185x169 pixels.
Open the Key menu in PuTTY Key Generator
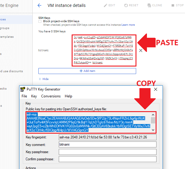[x=34, y=96]
